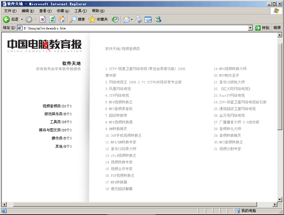Expand the address bar dropdown list
The image size is (284, 215).
(x=250, y=28)
